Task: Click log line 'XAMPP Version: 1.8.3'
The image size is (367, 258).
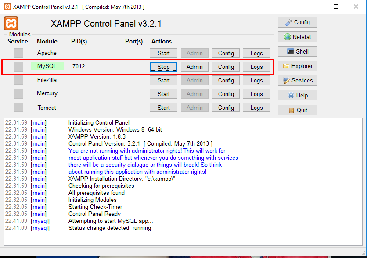Action: point(97,136)
